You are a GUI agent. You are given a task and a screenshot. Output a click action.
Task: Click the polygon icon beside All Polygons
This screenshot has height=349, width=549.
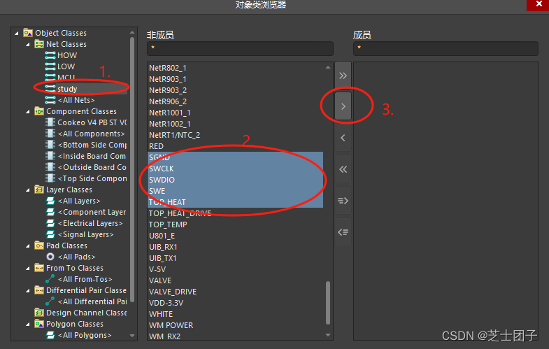coord(50,335)
